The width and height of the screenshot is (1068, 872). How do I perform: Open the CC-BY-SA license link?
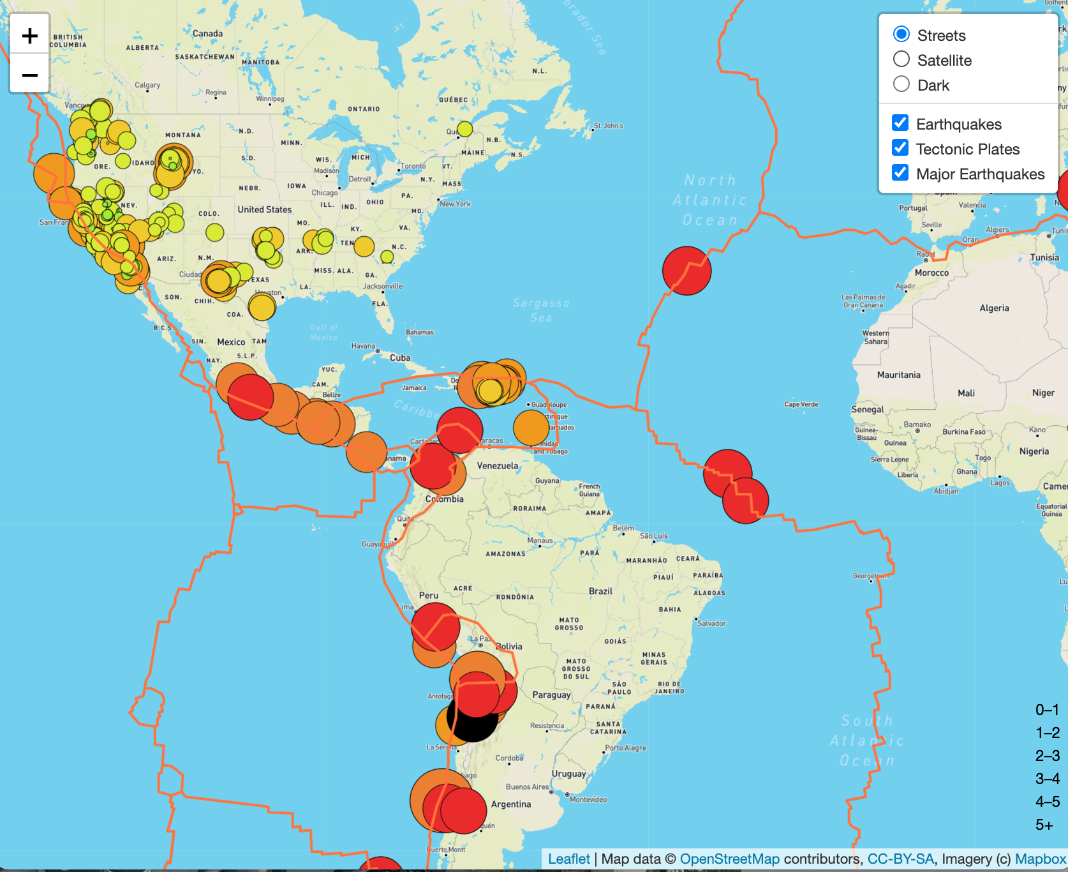tap(900, 859)
